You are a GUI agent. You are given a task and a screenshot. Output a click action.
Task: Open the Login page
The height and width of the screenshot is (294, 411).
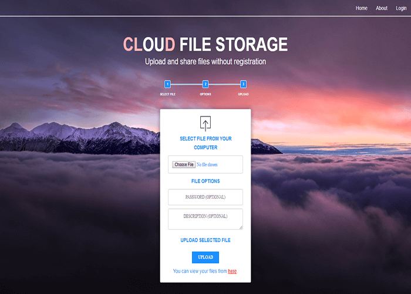(x=400, y=8)
